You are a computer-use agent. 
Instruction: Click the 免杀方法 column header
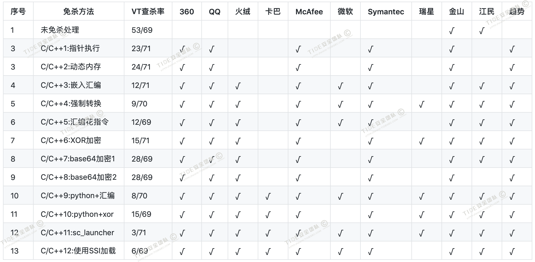coord(79,12)
